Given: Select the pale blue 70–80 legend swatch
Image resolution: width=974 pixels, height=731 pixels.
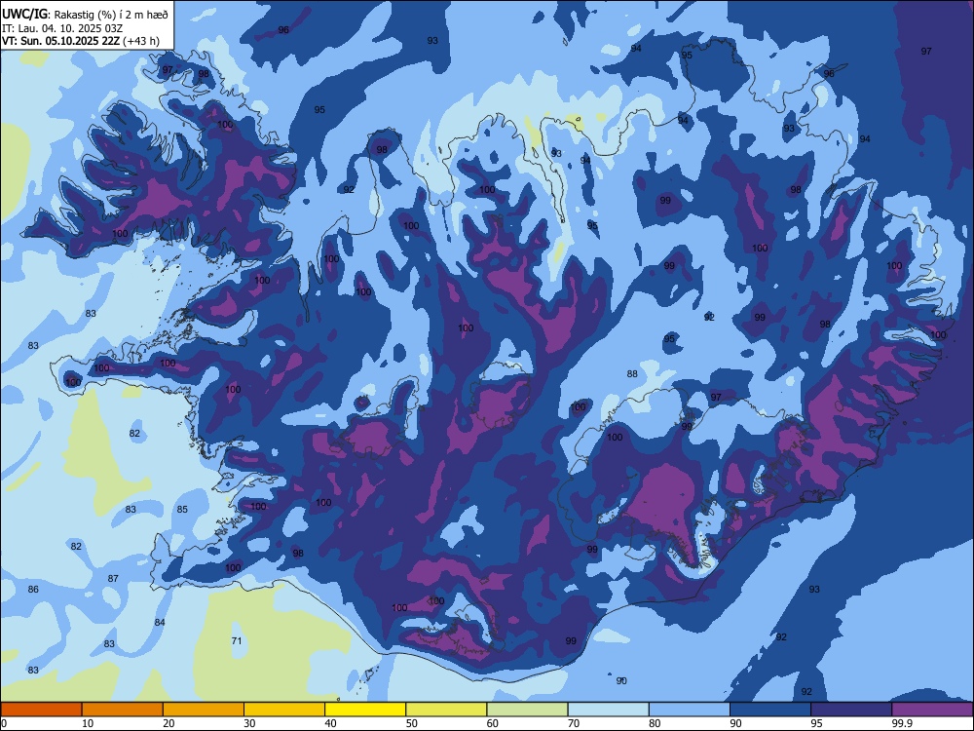Looking at the screenshot, I should (x=608, y=710).
